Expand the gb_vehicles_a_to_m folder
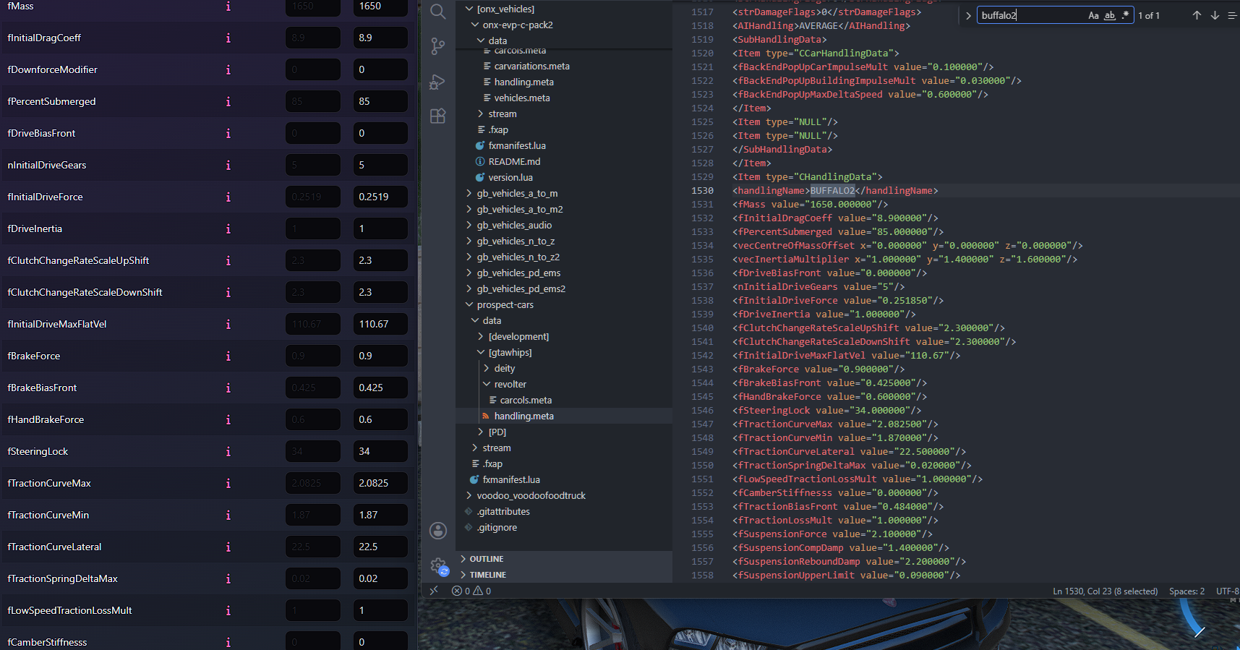Viewport: 1240px width, 650px height. [517, 193]
